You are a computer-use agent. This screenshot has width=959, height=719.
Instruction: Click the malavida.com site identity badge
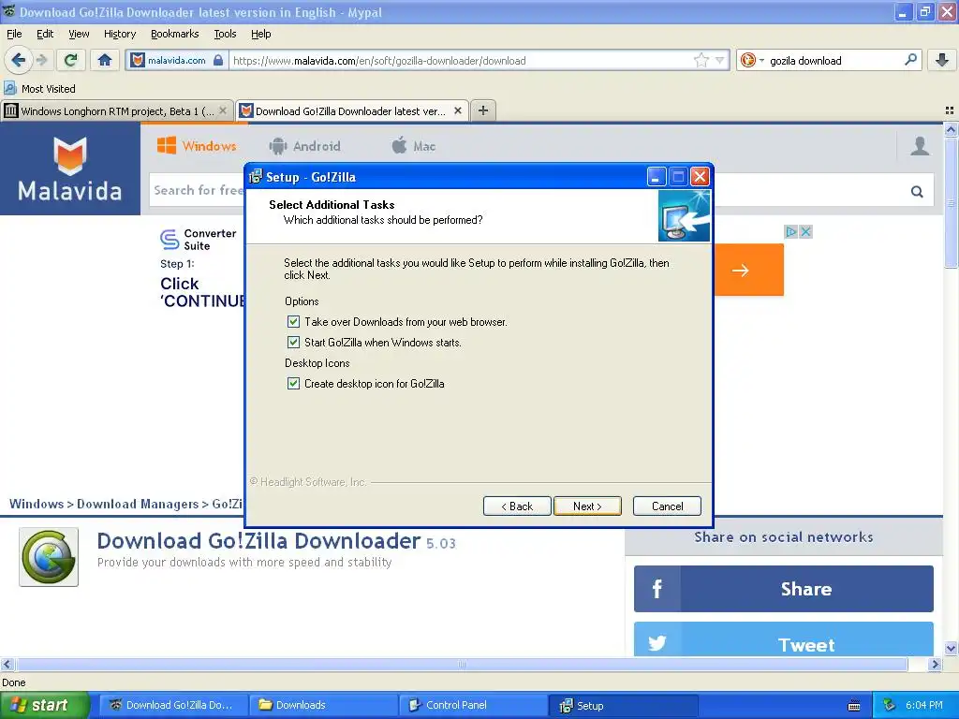[x=177, y=60]
